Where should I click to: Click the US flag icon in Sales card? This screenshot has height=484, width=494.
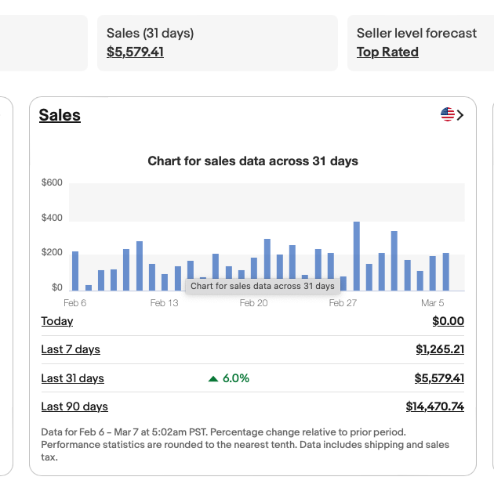(x=448, y=115)
